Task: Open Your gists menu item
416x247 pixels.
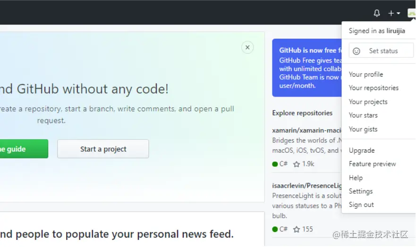Action: [363, 129]
